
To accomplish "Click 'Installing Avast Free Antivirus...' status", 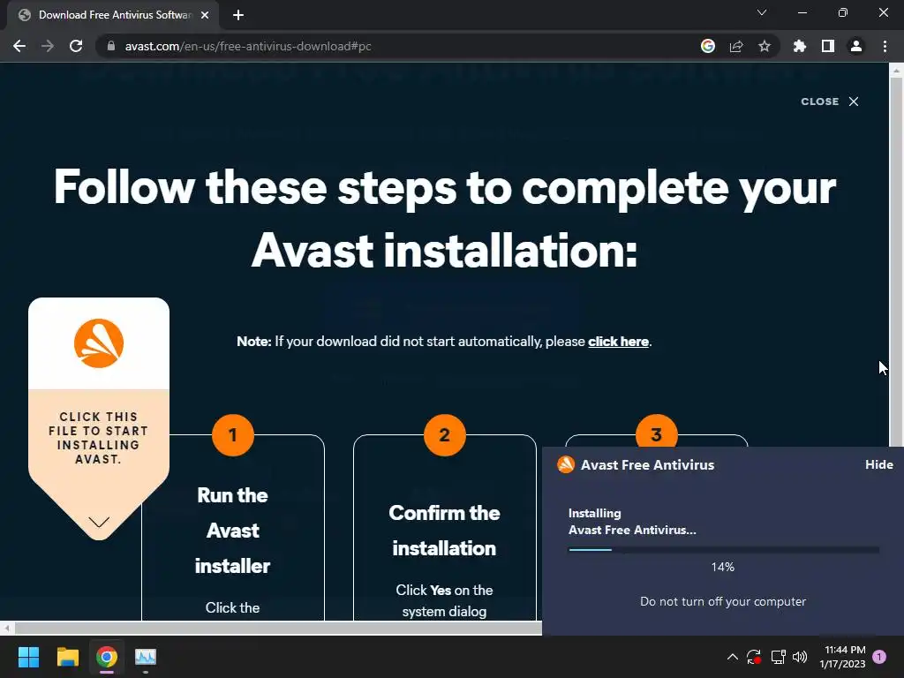I will pos(632,521).
